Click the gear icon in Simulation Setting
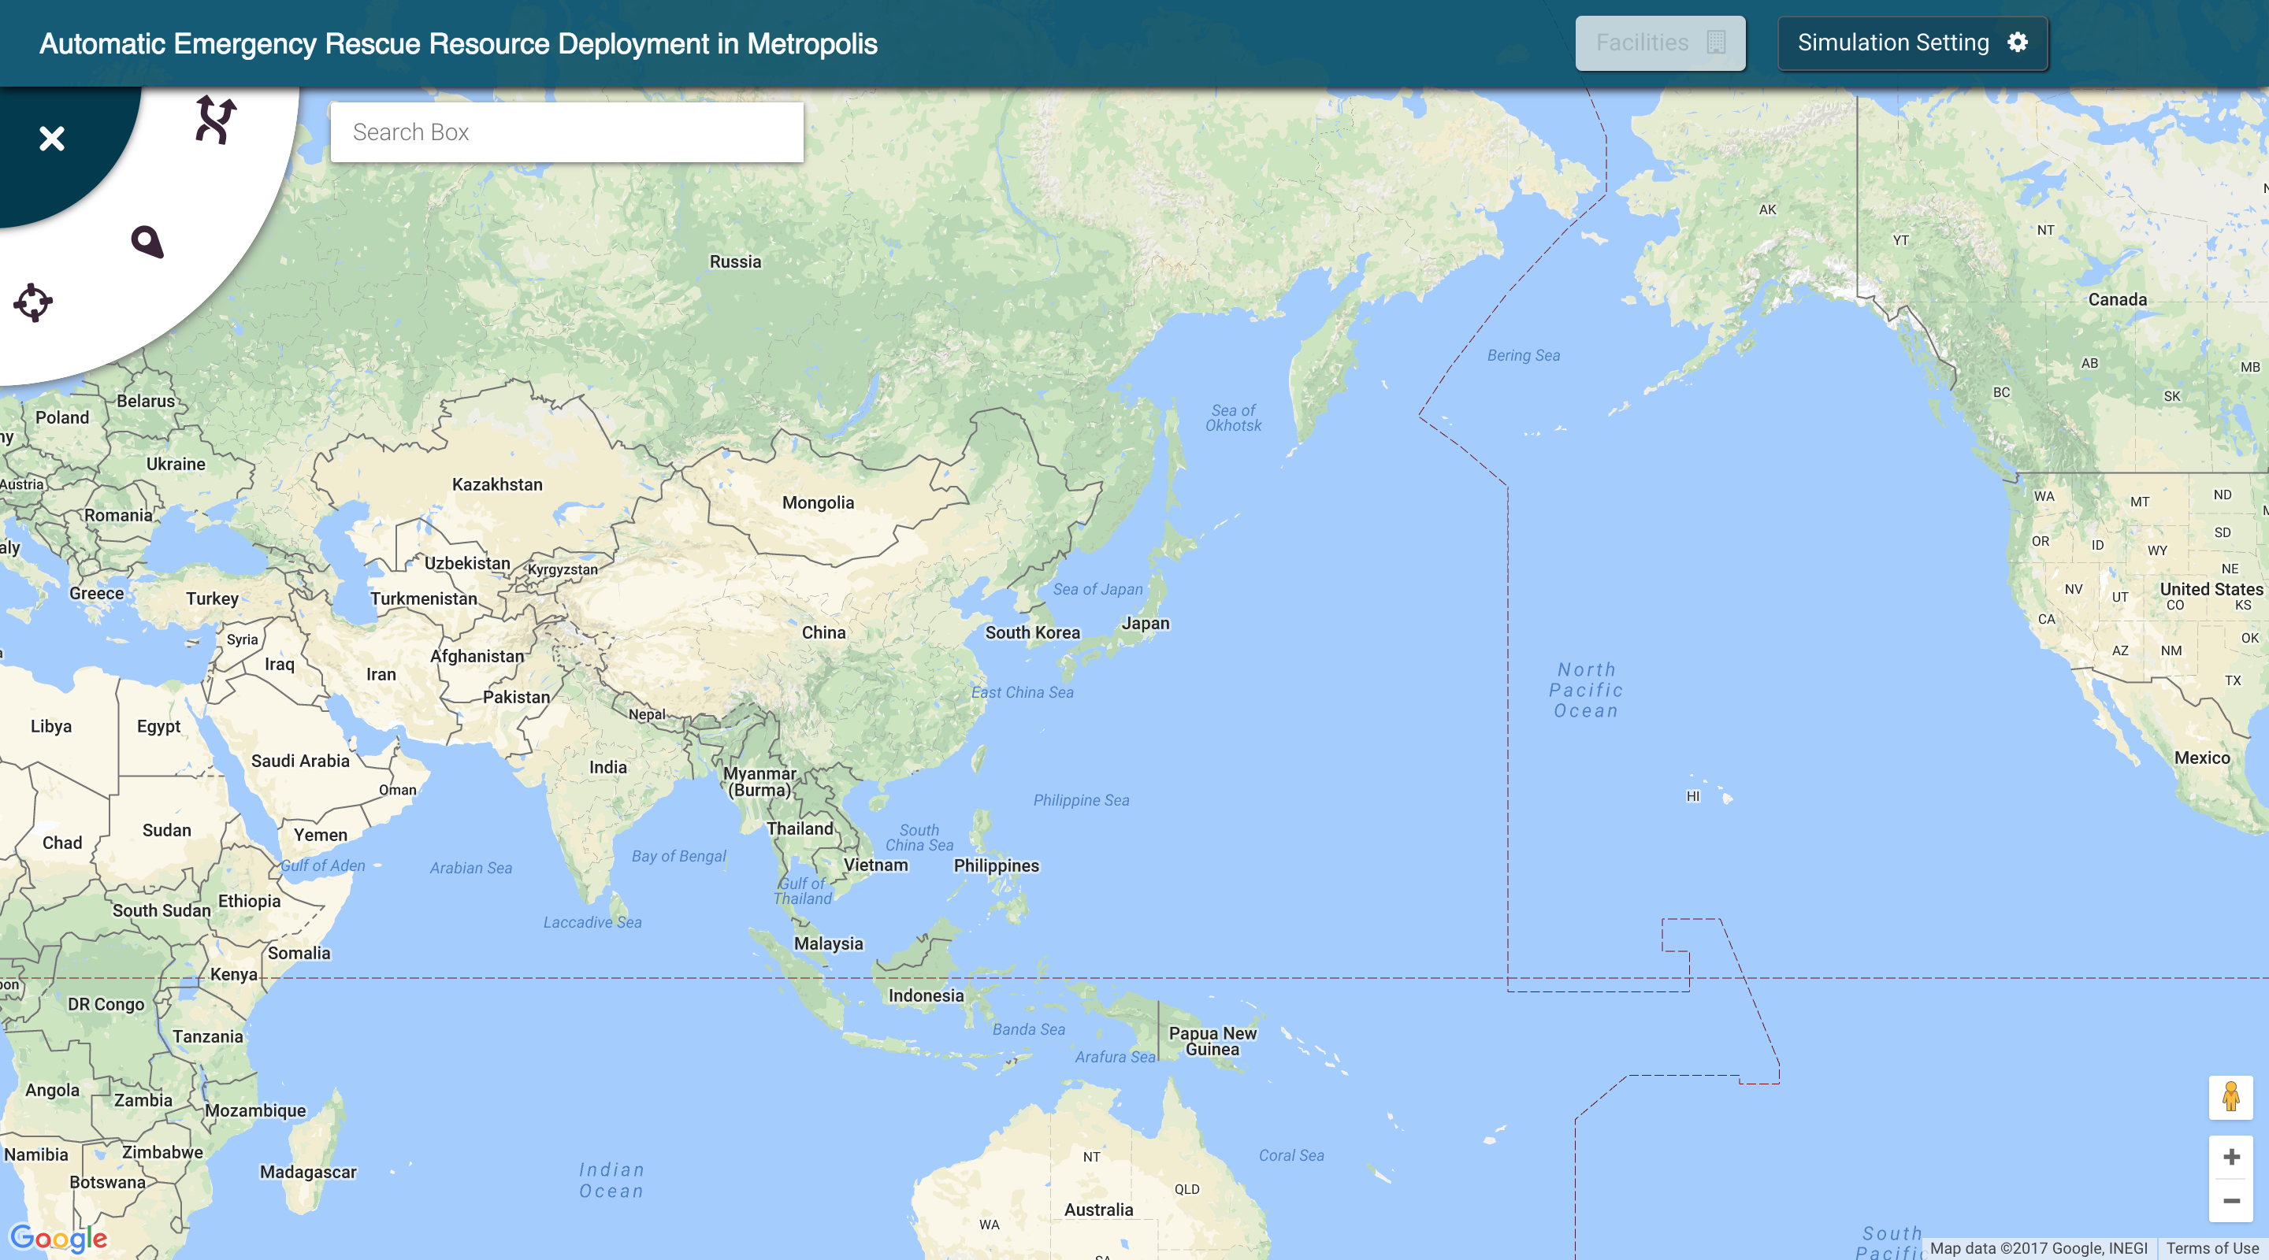Image resolution: width=2269 pixels, height=1260 pixels. pyautogui.click(x=2017, y=43)
